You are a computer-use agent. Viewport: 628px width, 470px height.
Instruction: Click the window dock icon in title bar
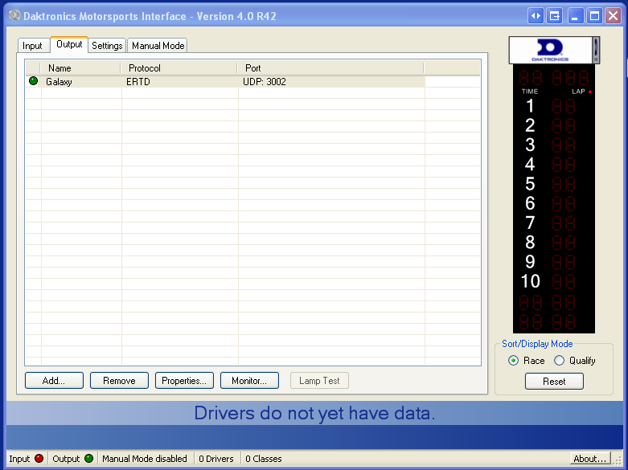click(555, 16)
